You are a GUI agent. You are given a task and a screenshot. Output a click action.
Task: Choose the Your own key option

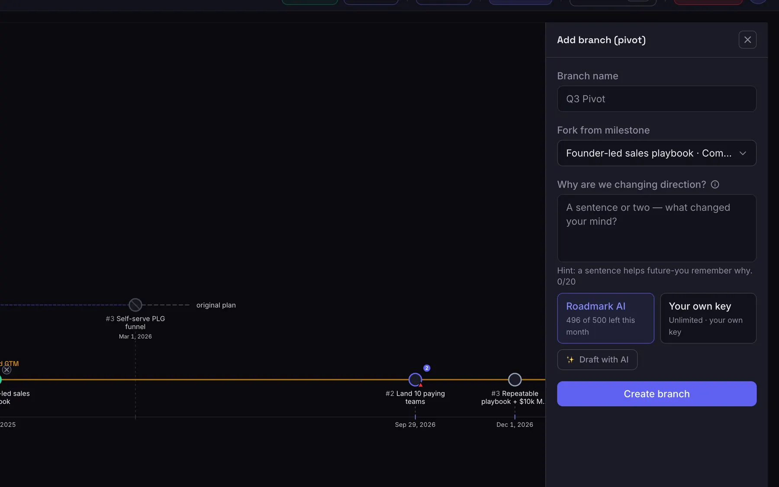click(x=708, y=318)
